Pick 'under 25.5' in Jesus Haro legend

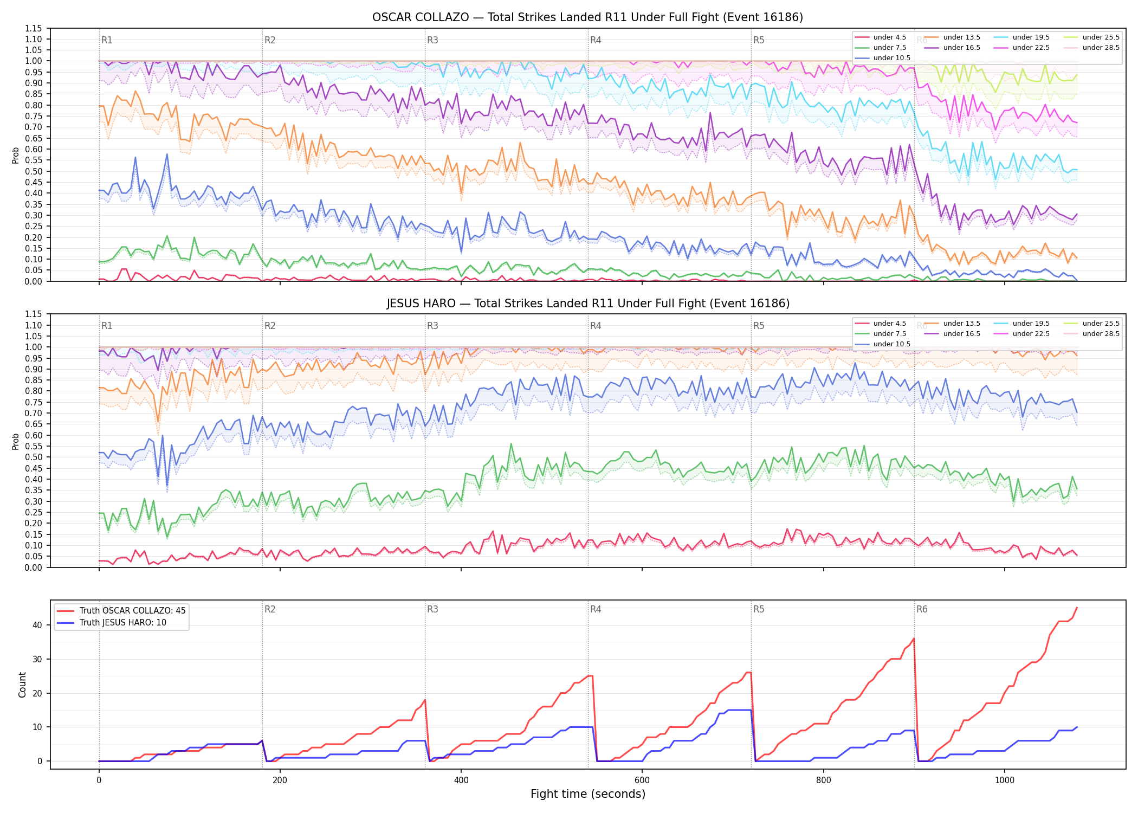pos(1091,324)
